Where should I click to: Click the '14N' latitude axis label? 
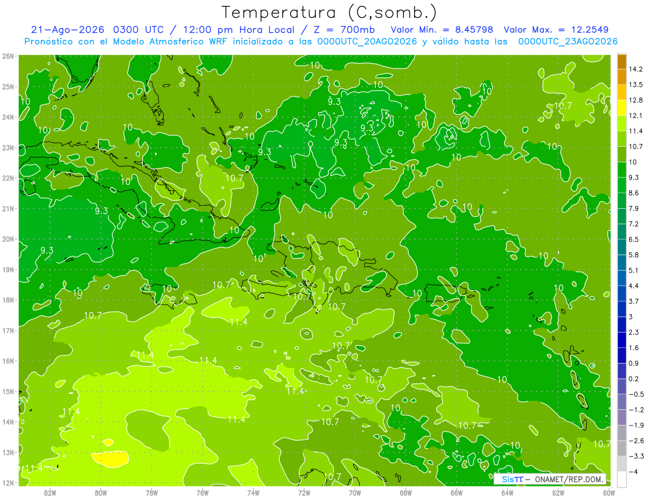click(8, 422)
